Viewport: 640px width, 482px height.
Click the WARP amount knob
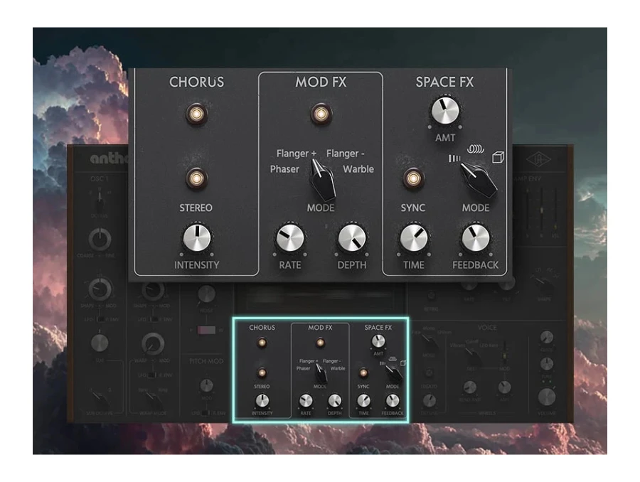[153, 343]
